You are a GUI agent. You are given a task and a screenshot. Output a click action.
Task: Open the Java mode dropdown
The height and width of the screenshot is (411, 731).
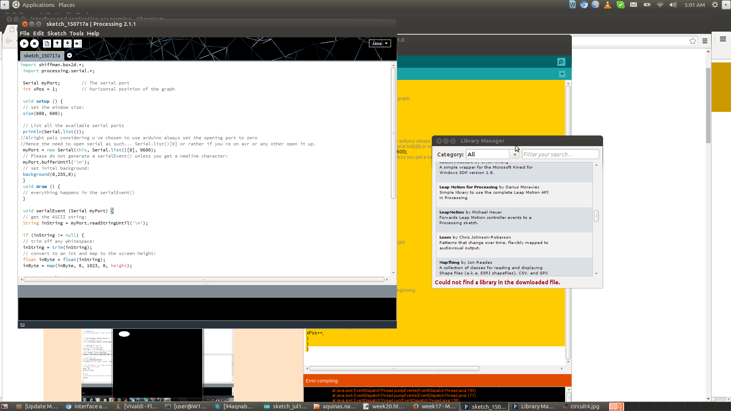380,43
